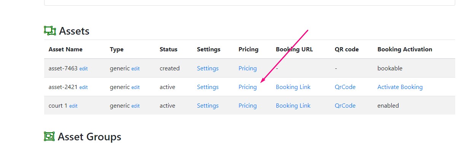Image resolution: width=475 pixels, height=143 pixels.
Task: Edit the generic type of asset-7463
Action: click(x=135, y=69)
